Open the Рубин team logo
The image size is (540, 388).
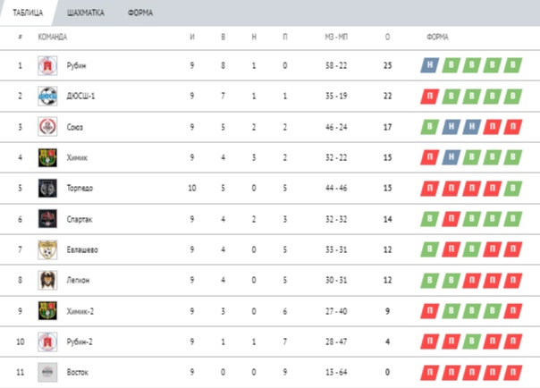pyautogui.click(x=47, y=65)
